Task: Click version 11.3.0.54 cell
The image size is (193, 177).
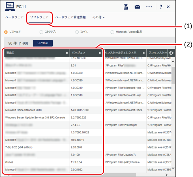Action: click(86, 162)
